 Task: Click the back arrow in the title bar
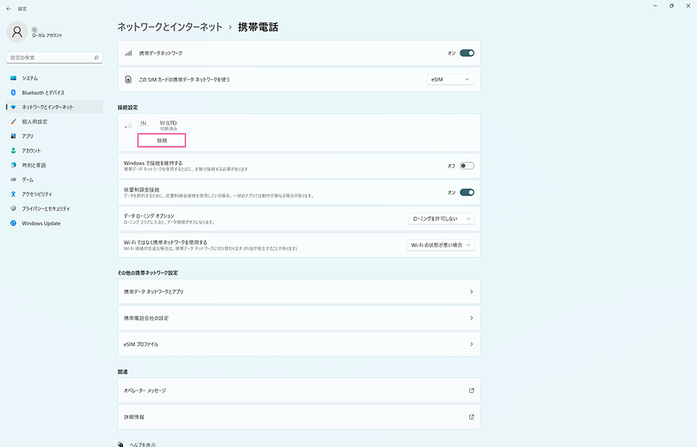8,6
